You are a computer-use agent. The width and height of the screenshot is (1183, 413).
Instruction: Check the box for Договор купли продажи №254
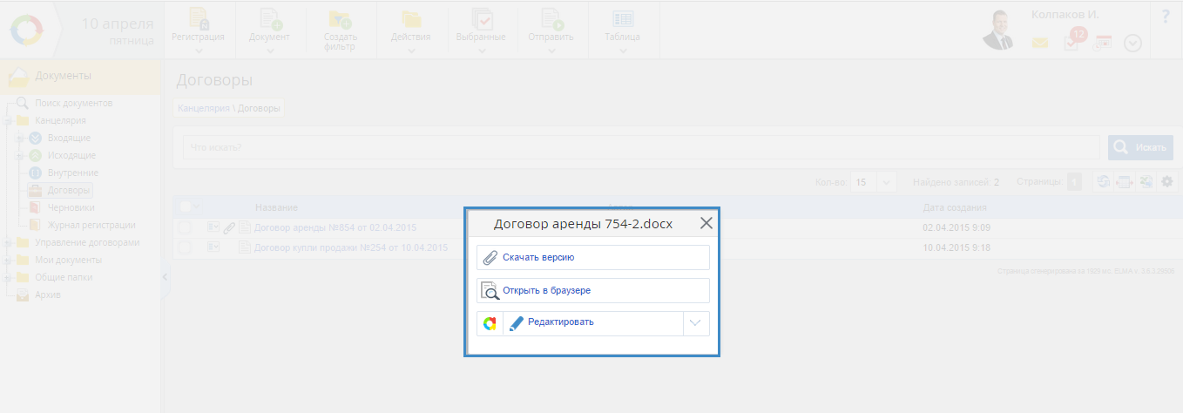click(185, 247)
